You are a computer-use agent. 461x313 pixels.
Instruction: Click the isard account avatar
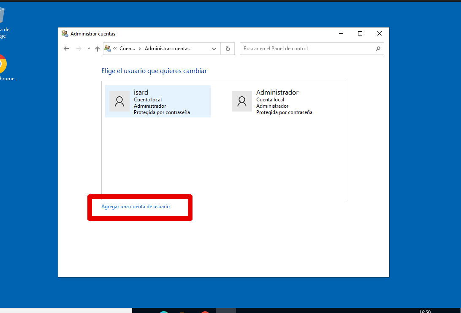(119, 101)
